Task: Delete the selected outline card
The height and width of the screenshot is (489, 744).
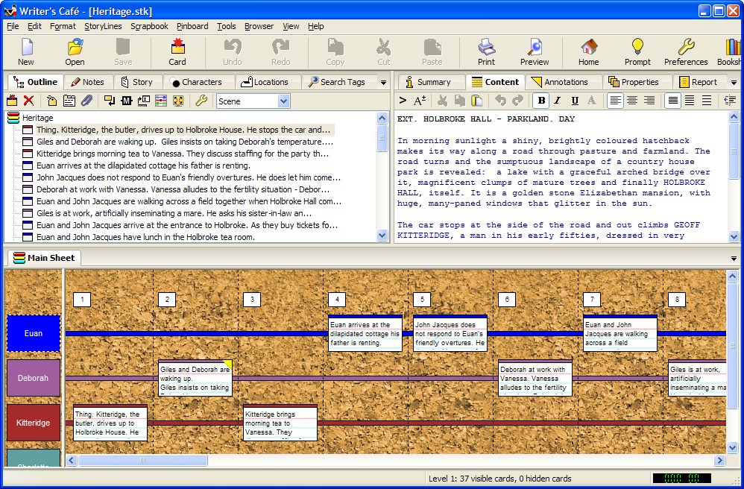Action: point(27,101)
